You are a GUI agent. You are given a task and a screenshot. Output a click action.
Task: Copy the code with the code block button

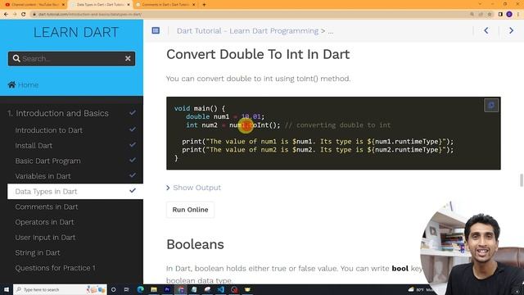click(491, 106)
